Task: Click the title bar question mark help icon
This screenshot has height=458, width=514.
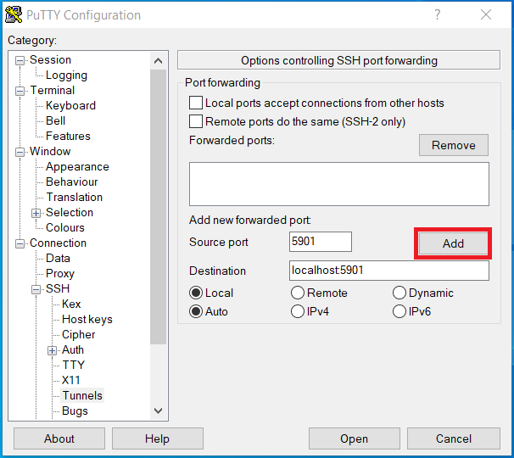Action: click(438, 14)
